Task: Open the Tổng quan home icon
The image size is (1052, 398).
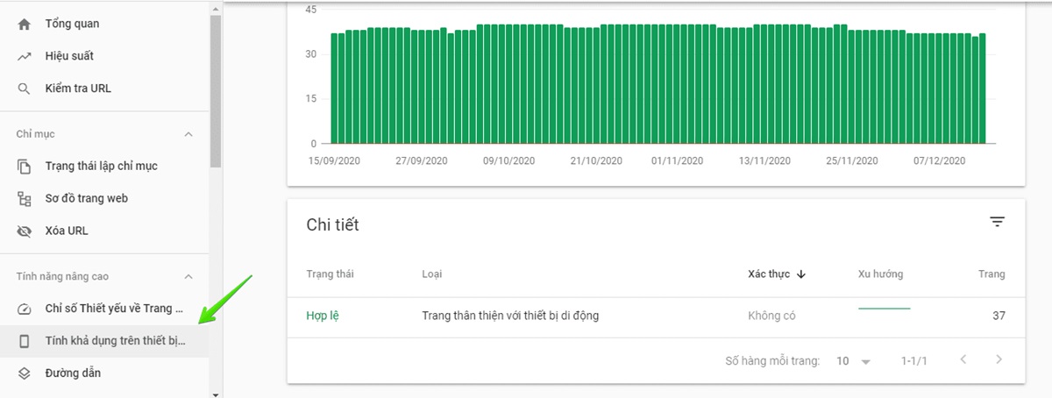Action: click(25, 24)
